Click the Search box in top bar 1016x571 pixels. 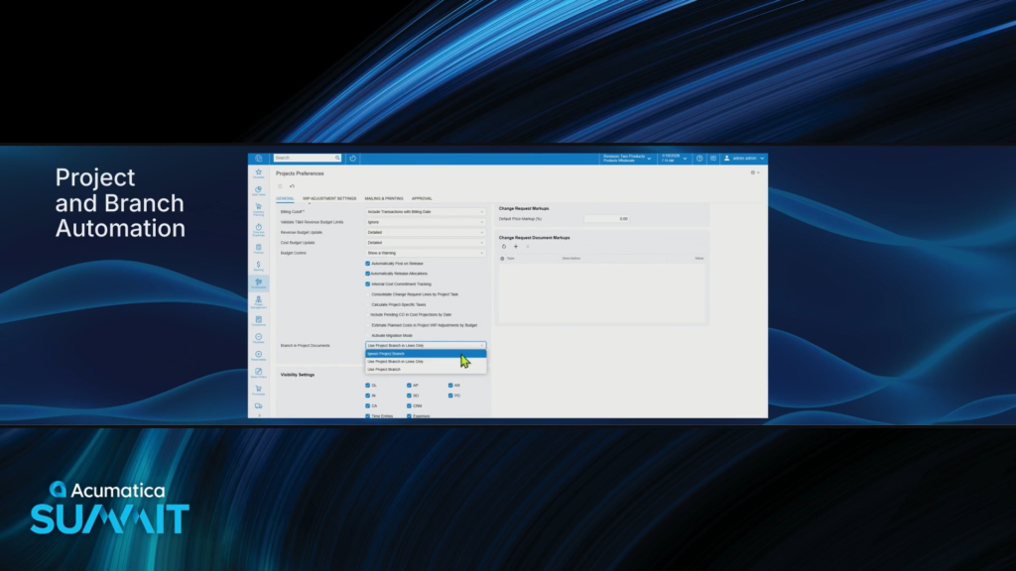click(x=305, y=158)
